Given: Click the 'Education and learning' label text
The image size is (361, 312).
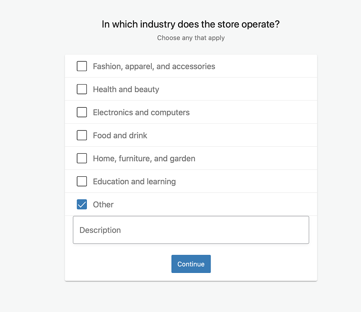Looking at the screenshot, I should pos(134,181).
